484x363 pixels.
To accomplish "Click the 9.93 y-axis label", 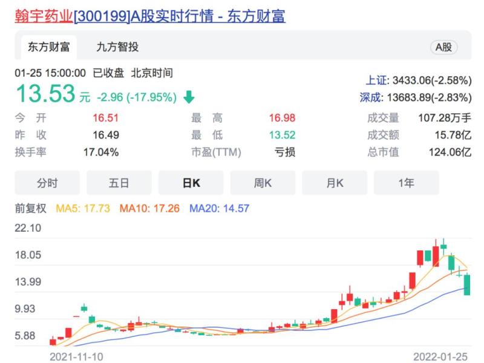I will tap(25, 309).
